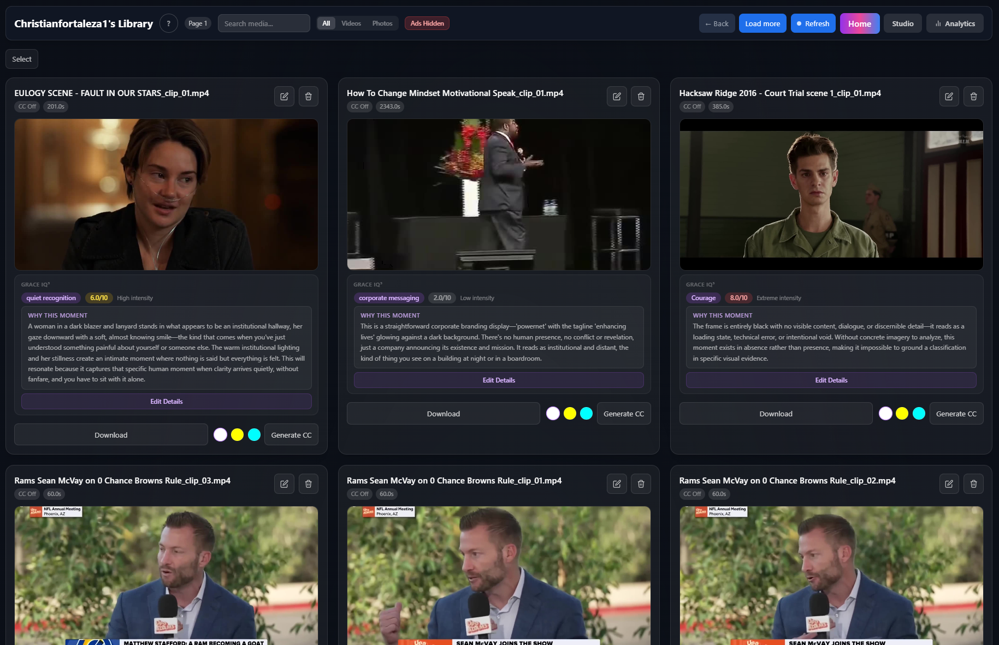Viewport: 999px width, 645px height.
Task: Filter library to Videos
Action: (351, 23)
